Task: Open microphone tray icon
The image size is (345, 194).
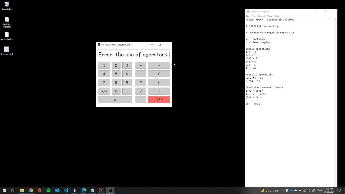Action: 287,190
